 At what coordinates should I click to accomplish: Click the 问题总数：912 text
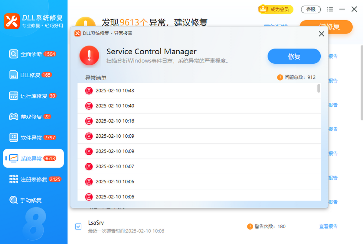pyautogui.click(x=300, y=77)
